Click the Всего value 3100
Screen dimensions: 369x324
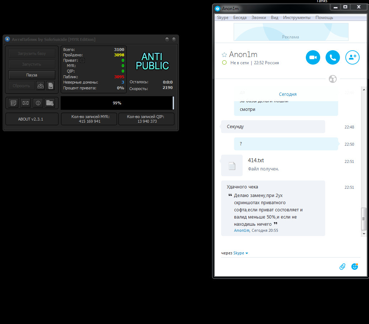click(x=119, y=50)
